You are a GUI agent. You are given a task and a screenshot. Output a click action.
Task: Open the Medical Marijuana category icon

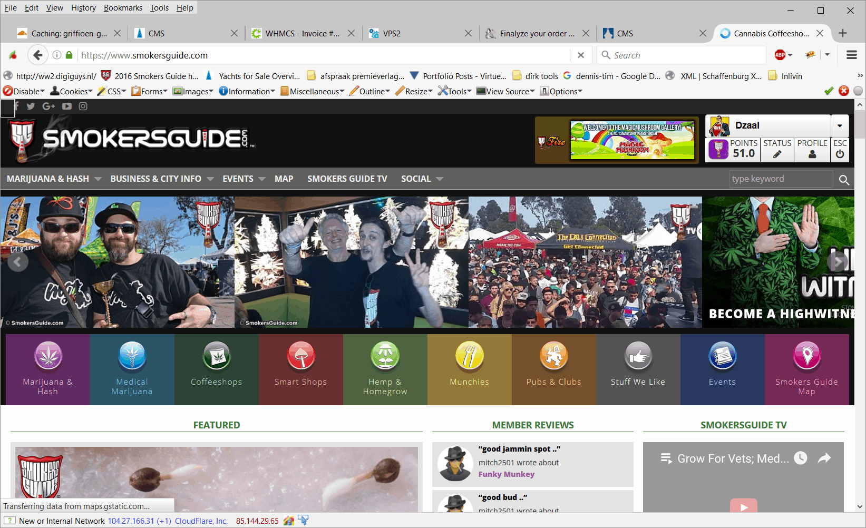[132, 356]
